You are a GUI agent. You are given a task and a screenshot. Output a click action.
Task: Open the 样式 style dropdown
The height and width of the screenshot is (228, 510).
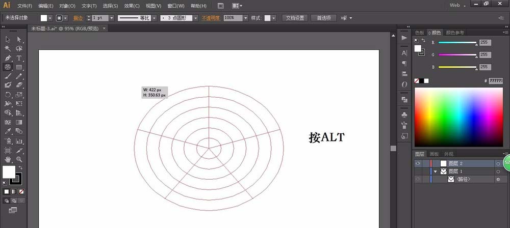point(273,18)
